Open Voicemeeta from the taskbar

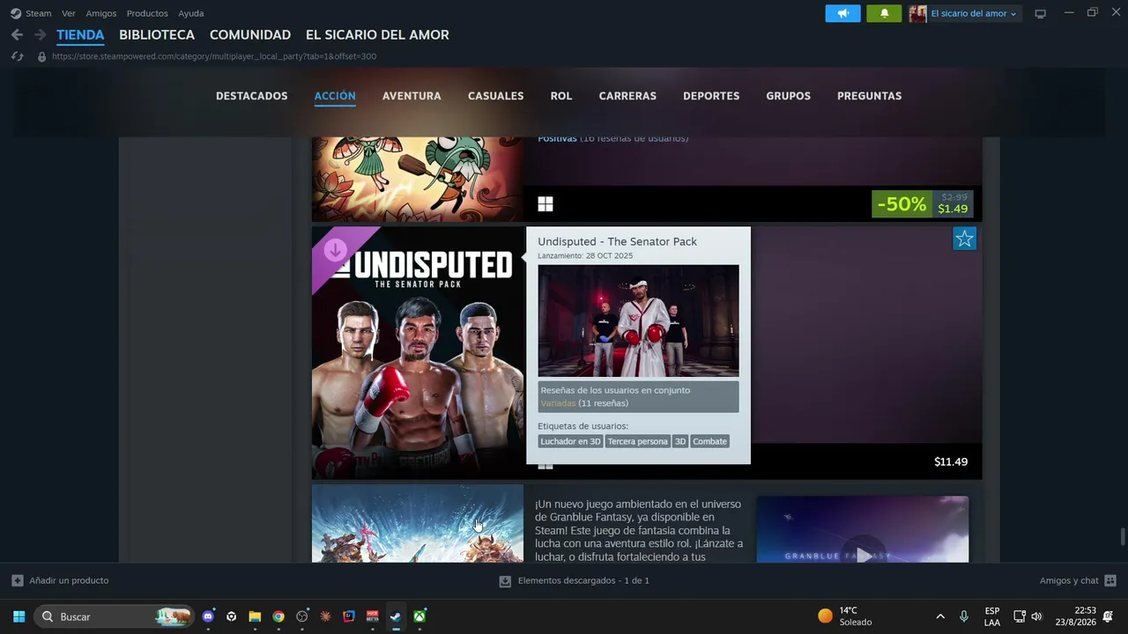(373, 616)
